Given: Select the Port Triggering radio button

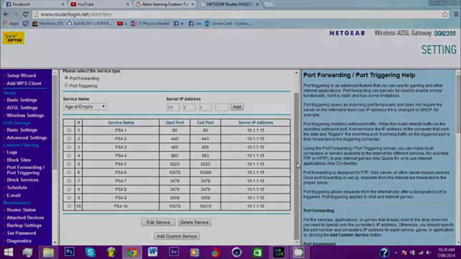Looking at the screenshot, I should pos(66,85).
